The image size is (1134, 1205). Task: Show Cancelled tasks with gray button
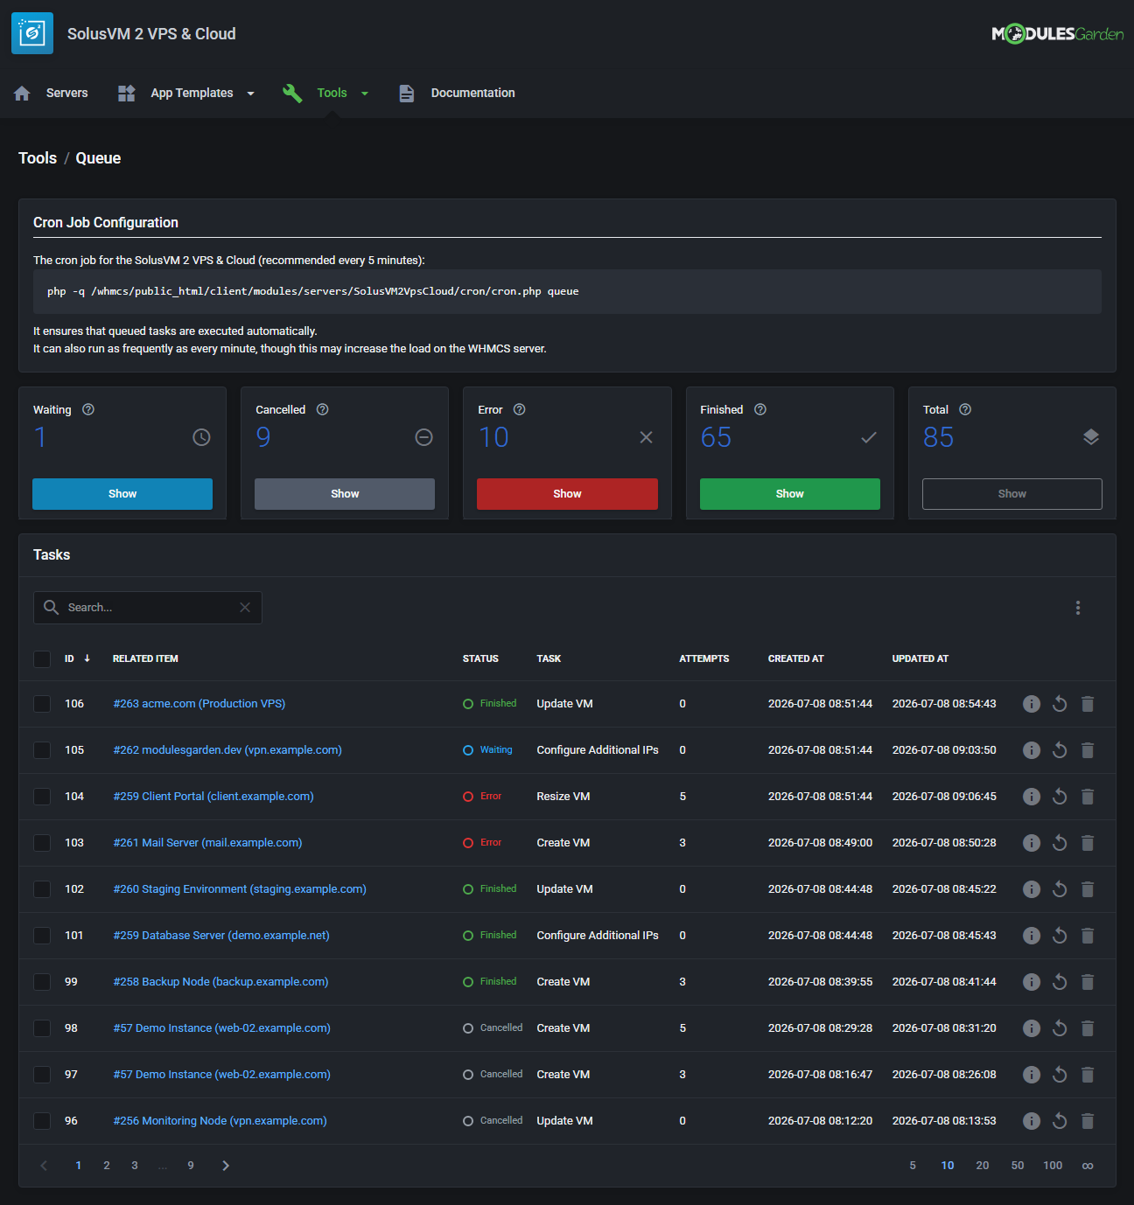[x=345, y=494]
